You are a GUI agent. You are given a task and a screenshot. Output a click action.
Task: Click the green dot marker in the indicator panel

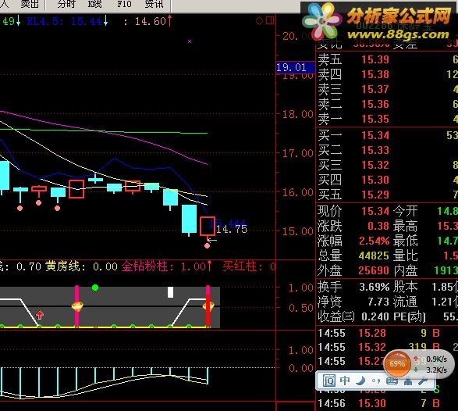click(95, 288)
